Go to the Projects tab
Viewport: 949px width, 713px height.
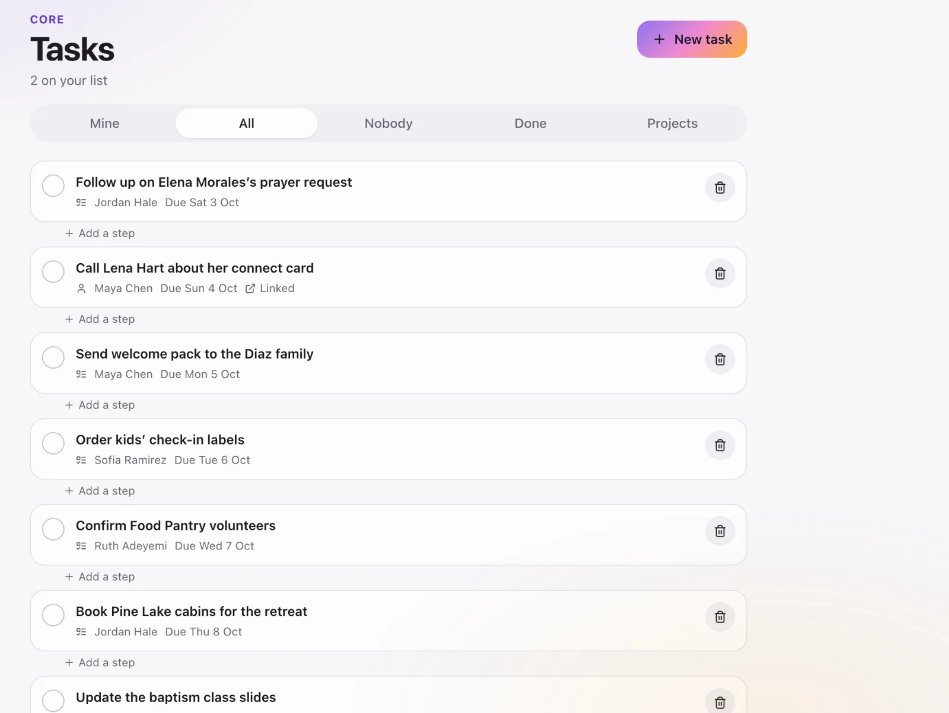click(673, 123)
